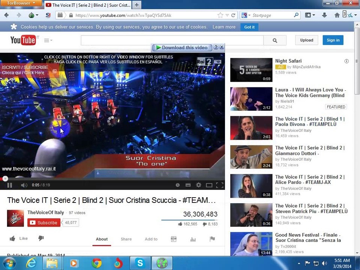The image size is (360, 270).
Task: Open Google Chrome from taskbar
Action: [97, 263]
